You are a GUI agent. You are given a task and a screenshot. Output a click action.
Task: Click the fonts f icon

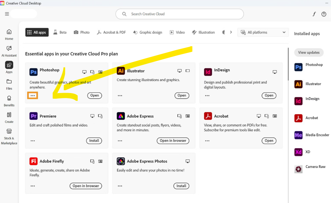click(x=314, y=14)
